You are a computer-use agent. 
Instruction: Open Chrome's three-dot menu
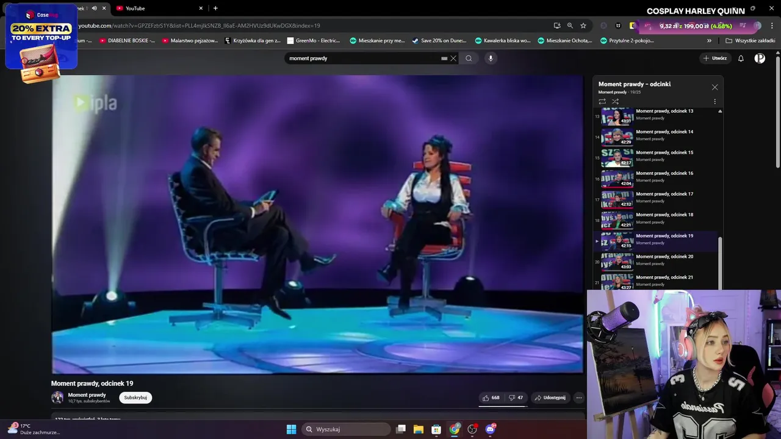pyautogui.click(x=772, y=26)
